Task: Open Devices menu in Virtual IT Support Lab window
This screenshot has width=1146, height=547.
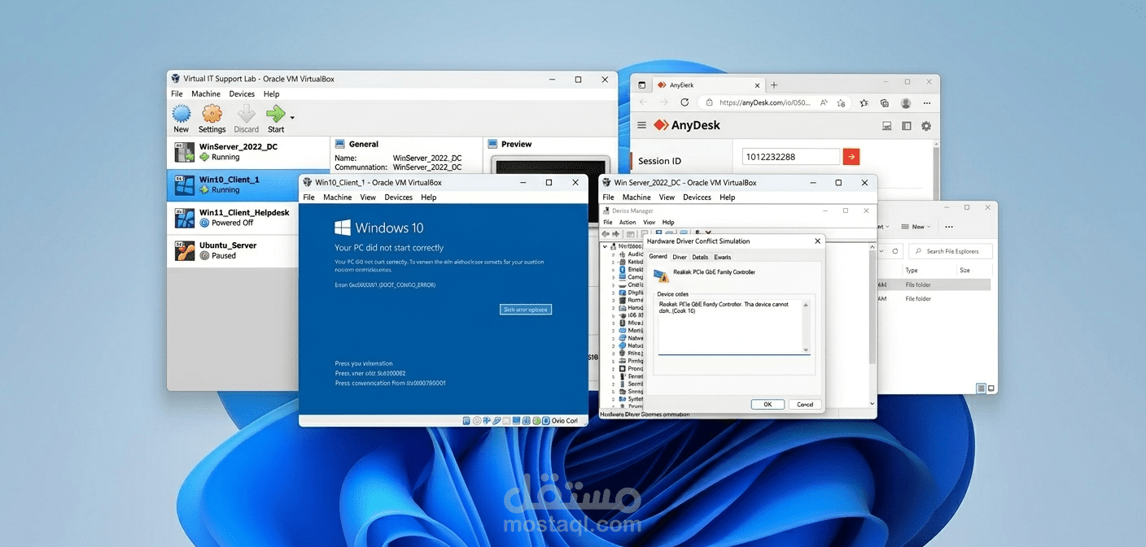Action: pos(242,94)
